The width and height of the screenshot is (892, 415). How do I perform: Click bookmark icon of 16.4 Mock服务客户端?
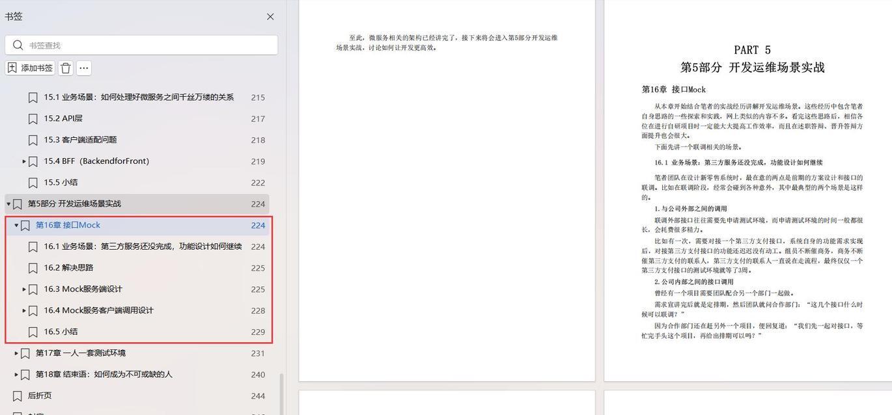33,311
